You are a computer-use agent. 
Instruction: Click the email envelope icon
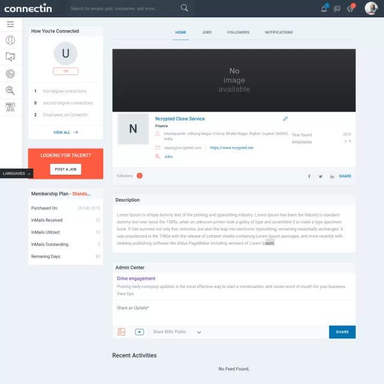(158, 148)
